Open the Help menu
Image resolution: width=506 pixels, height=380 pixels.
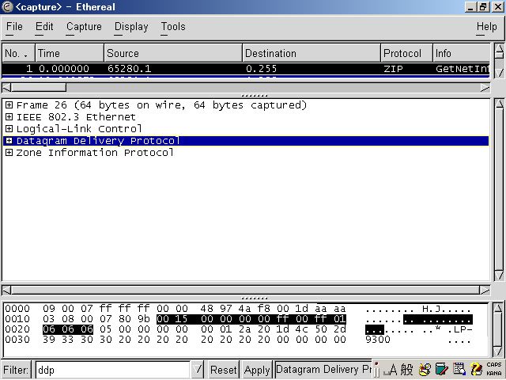click(487, 26)
